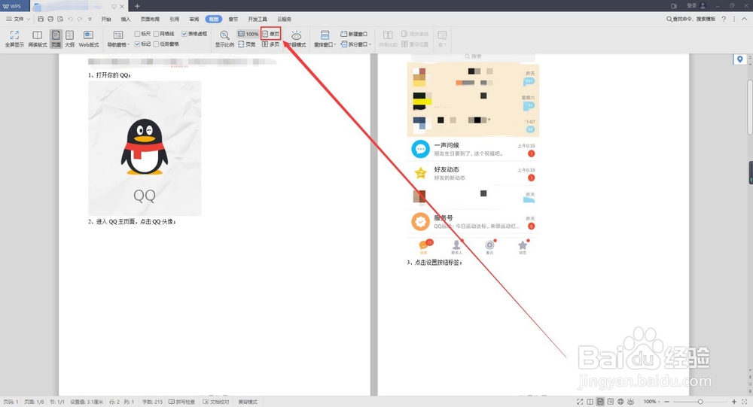This screenshot has width=753, height=407.
Task: Click the word count (字数: 215) status entry
Action: click(x=153, y=402)
